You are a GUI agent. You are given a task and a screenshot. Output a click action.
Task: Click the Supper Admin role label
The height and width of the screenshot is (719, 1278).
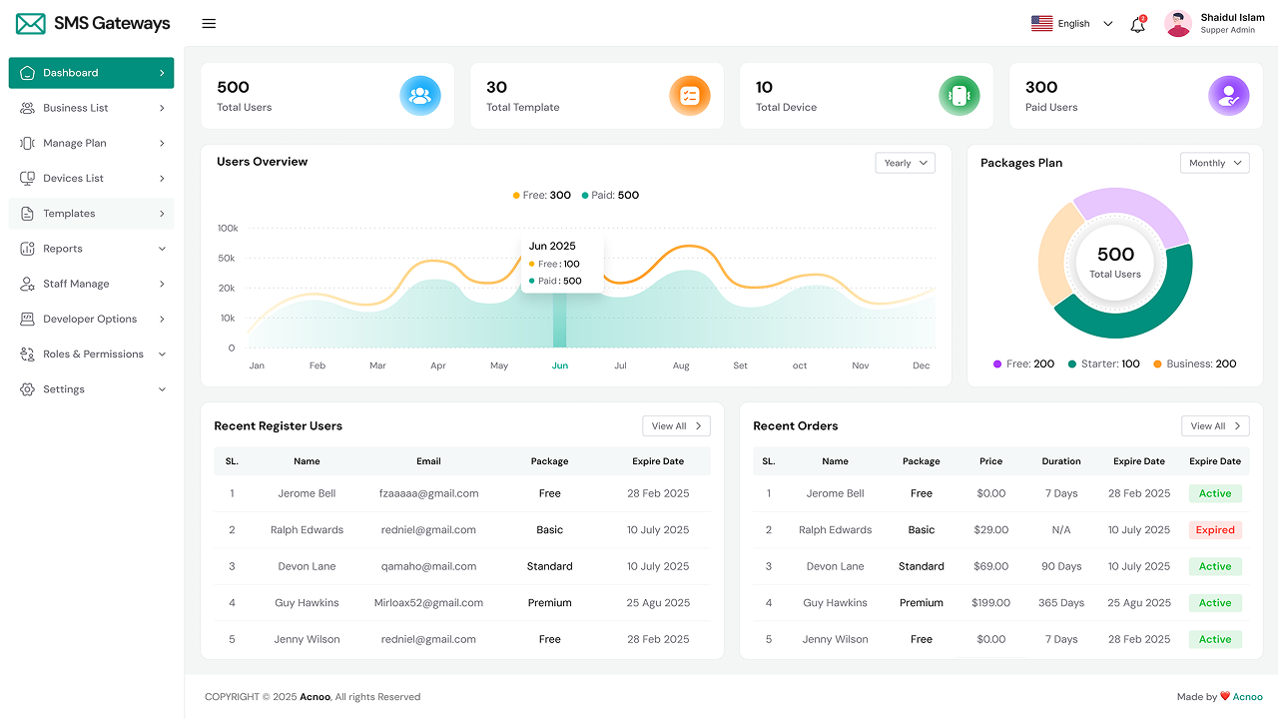pyautogui.click(x=1228, y=31)
